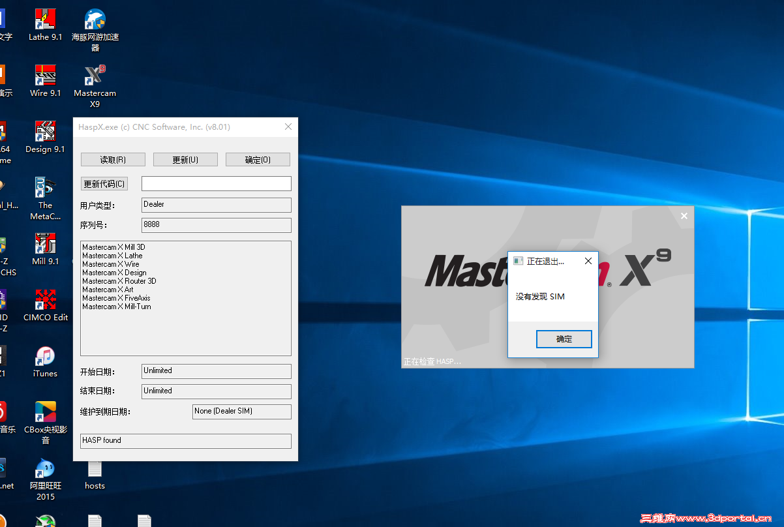Select Mastercam X Router 3D in list
Screen dimensions: 784x527
[x=119, y=281]
